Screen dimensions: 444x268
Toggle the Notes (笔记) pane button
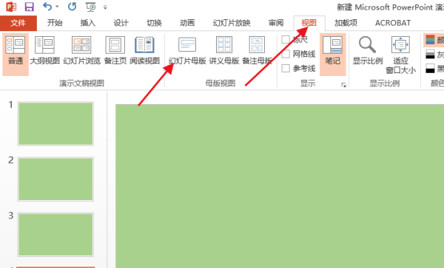pos(333,54)
